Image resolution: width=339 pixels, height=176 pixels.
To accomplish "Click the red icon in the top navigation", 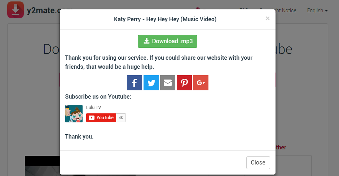I will click(198, 9).
